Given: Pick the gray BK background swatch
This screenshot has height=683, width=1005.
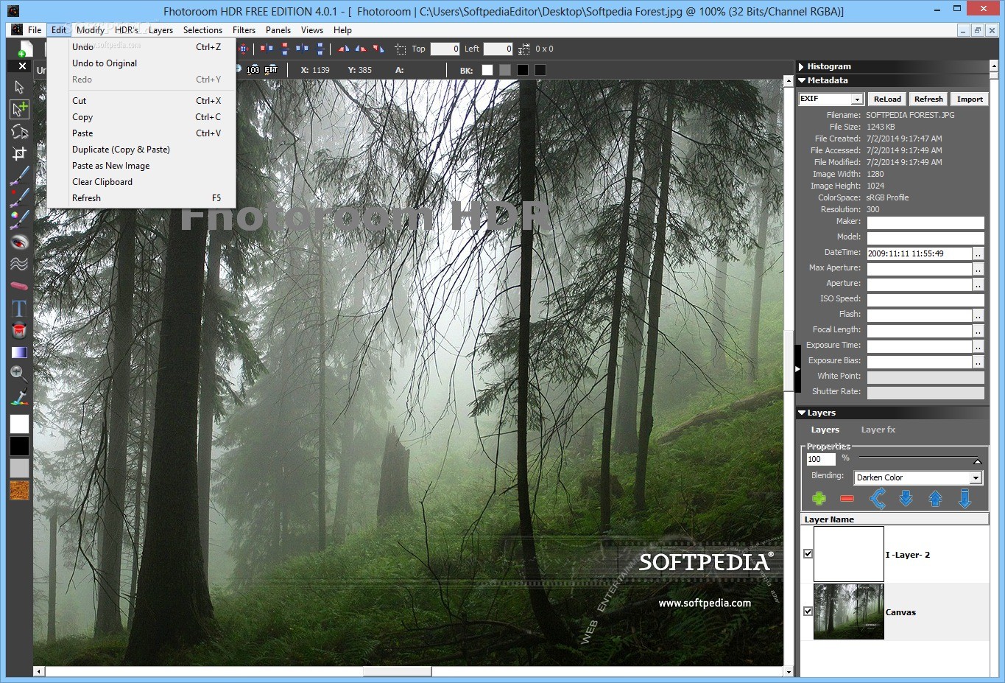Looking at the screenshot, I should click(x=505, y=70).
